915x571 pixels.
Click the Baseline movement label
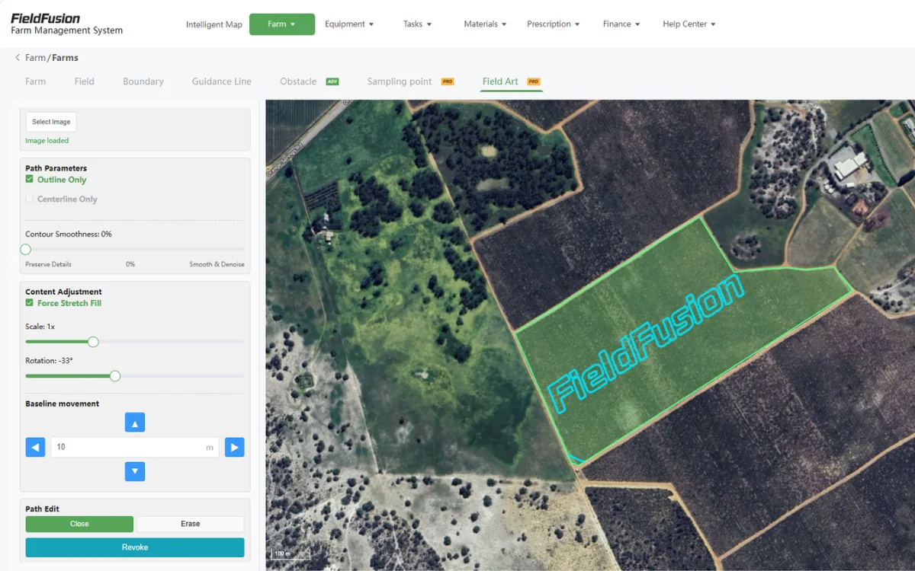[63, 404]
